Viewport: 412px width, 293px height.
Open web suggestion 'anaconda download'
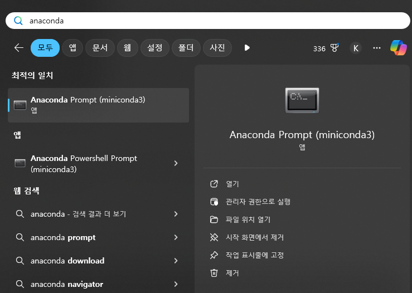click(x=98, y=261)
